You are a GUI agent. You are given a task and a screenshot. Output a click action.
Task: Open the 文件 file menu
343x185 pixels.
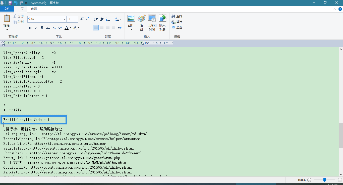[x=7, y=9]
